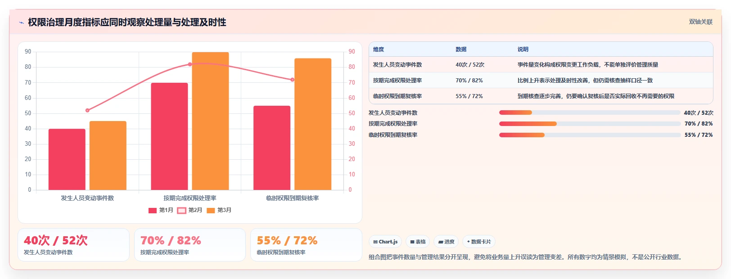Click the 表格 chip
731x279 pixels.
pos(418,242)
